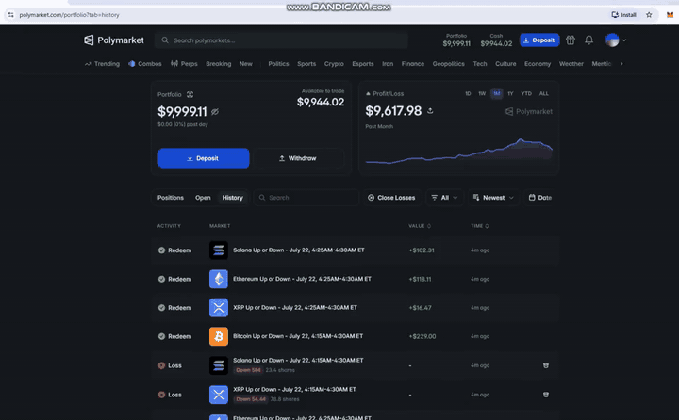Click Solana icon in the Loss row

219,365
